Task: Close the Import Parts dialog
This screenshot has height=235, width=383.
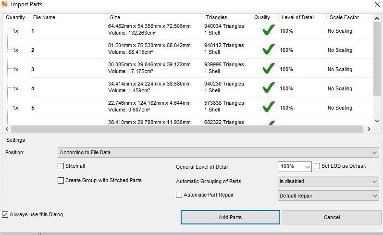Action: click(x=375, y=5)
